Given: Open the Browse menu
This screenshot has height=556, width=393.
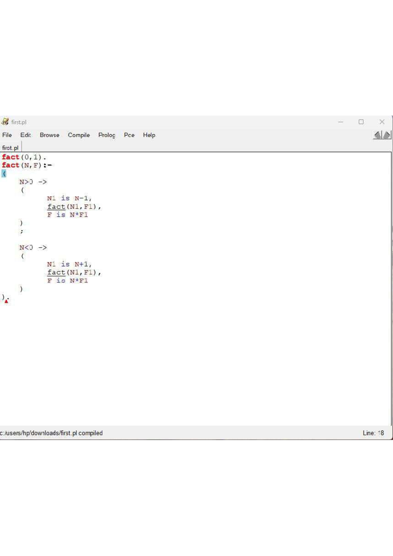Looking at the screenshot, I should (x=49, y=135).
